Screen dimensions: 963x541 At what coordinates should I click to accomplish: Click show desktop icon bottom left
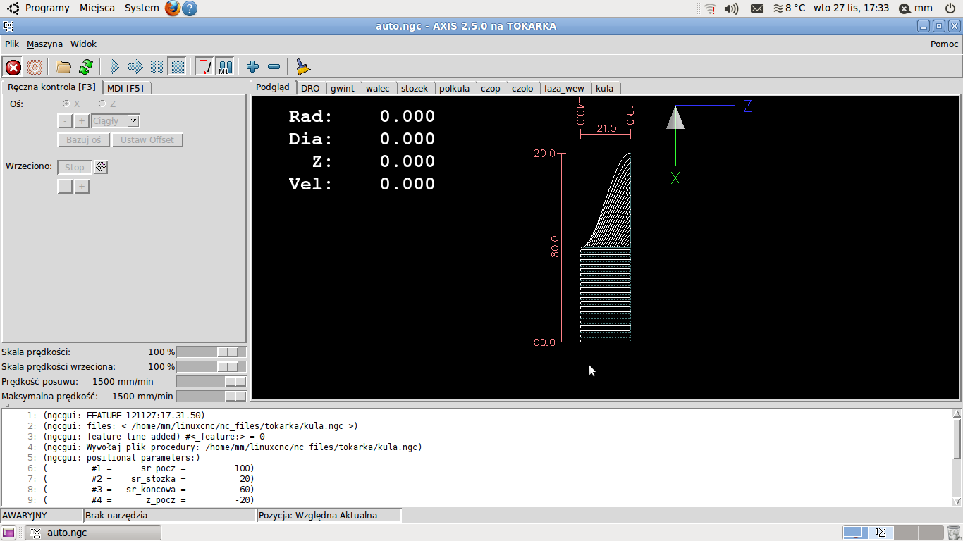[8, 533]
